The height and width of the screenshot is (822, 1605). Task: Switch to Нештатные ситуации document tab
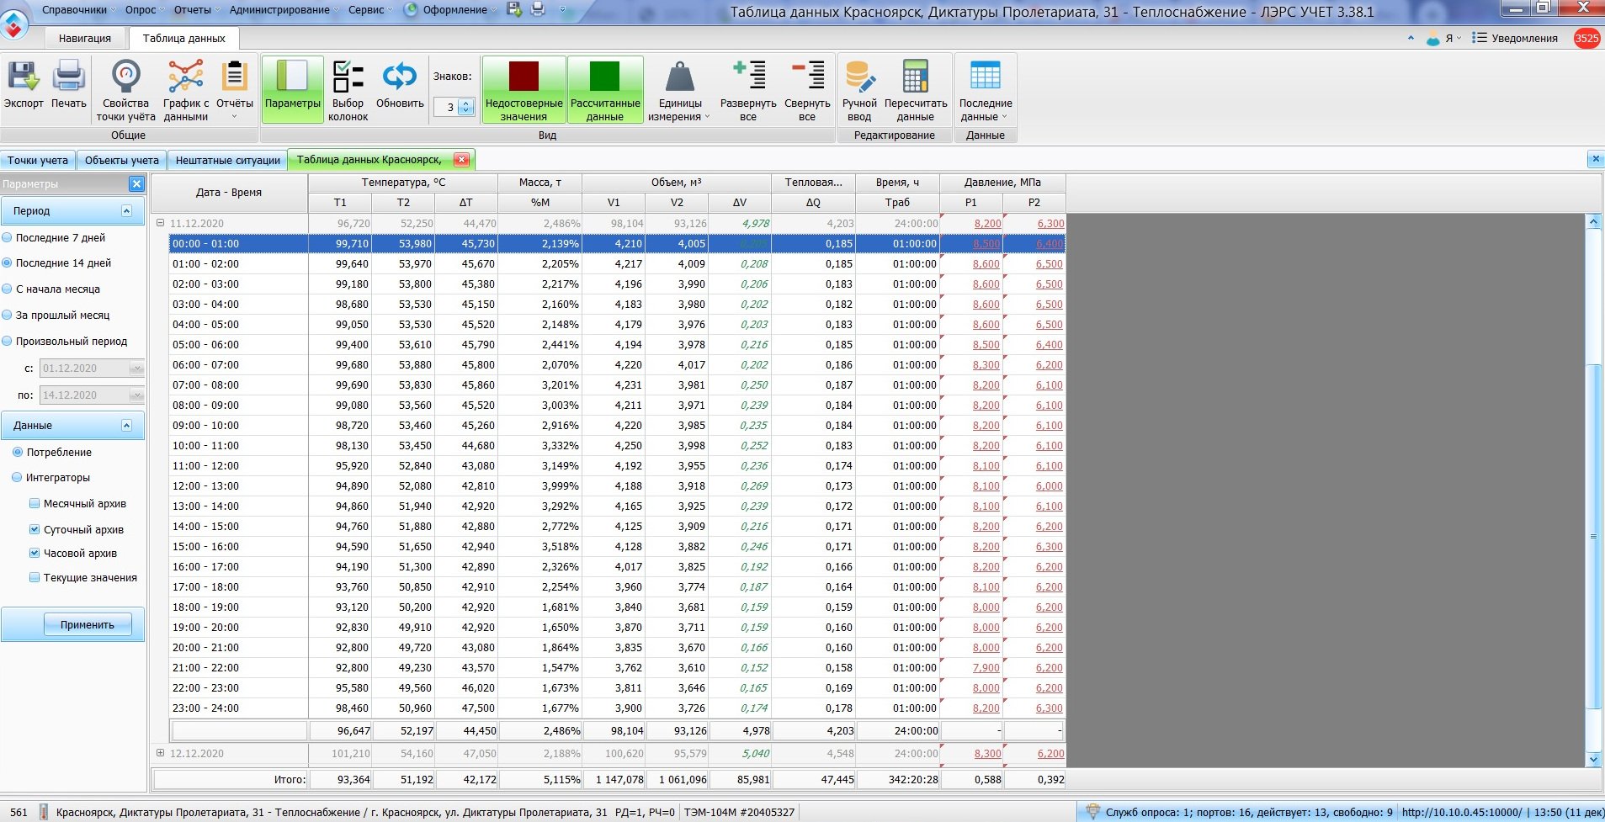point(227,161)
